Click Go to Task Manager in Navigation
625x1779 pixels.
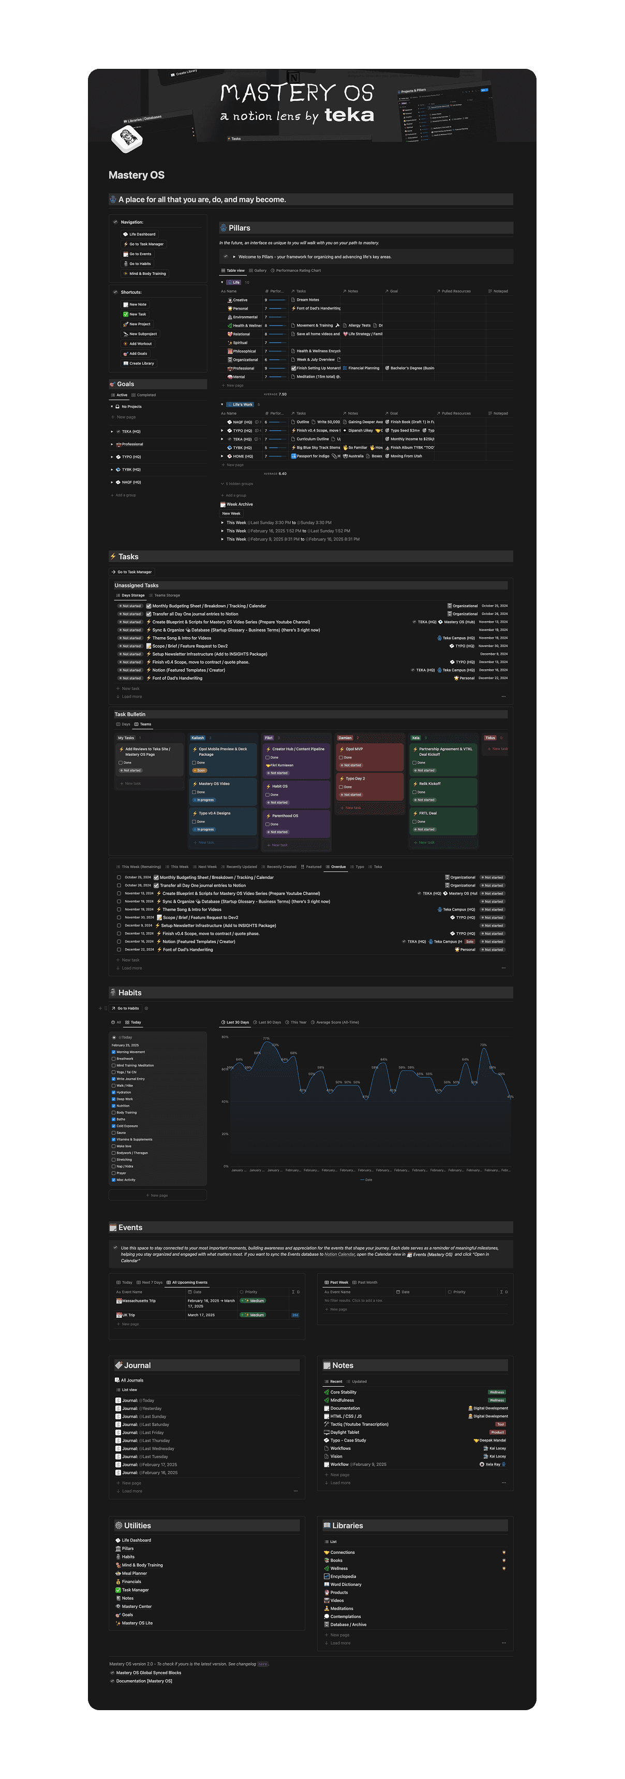pos(143,244)
